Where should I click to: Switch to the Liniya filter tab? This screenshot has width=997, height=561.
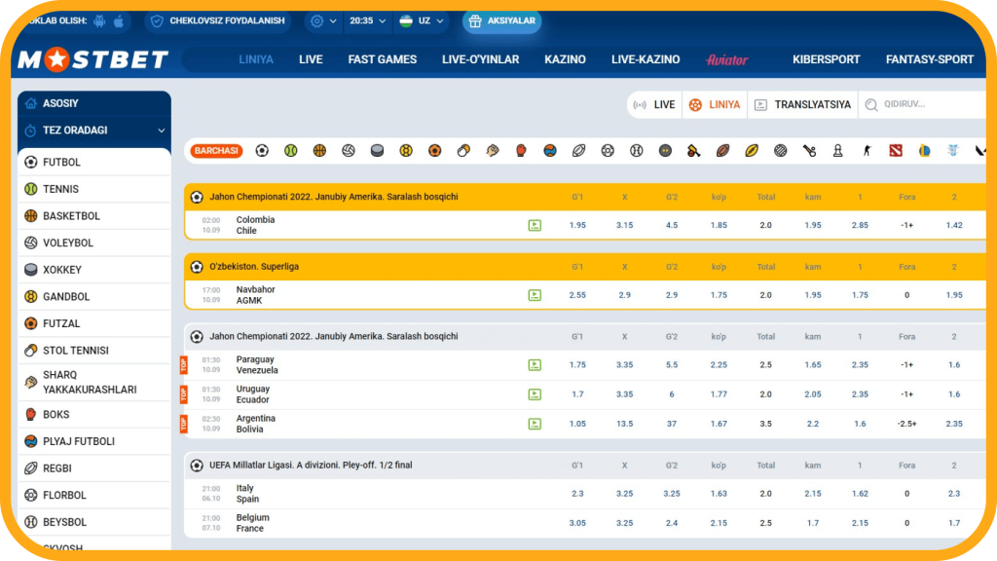tap(715, 105)
